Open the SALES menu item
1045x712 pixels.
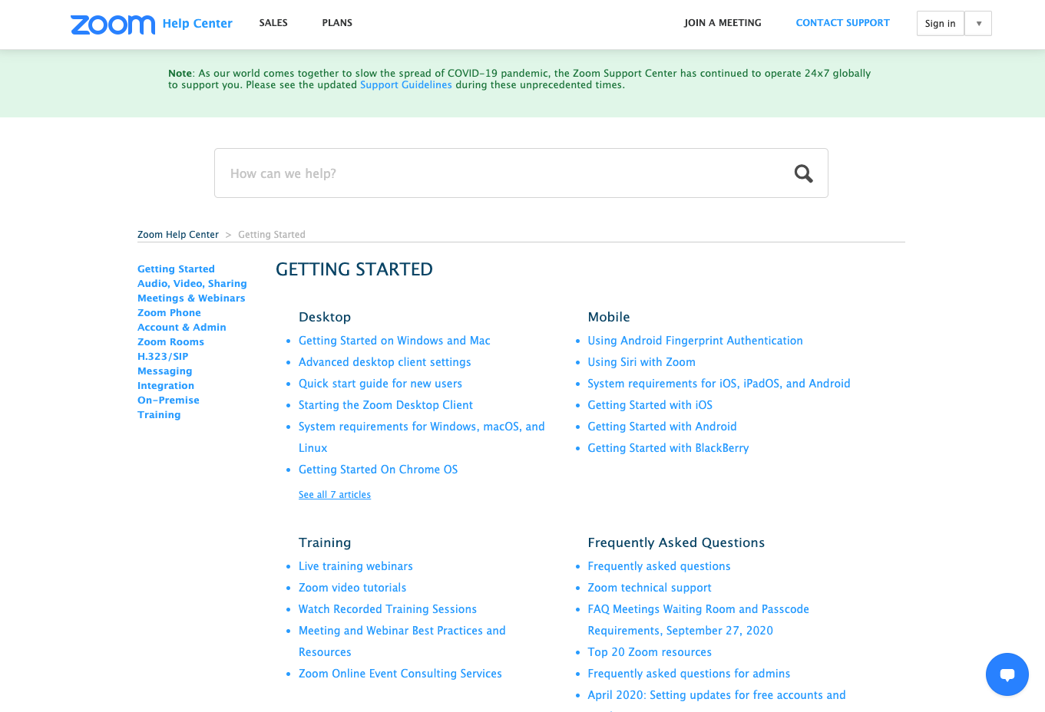pyautogui.click(x=273, y=23)
